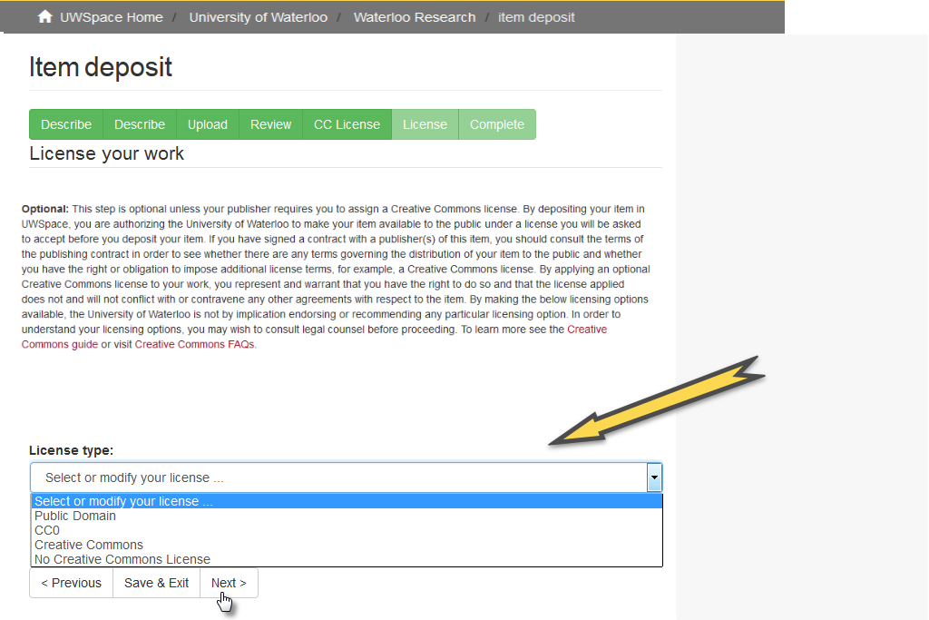The image size is (929, 620).
Task: Click the Next button
Action: [229, 582]
